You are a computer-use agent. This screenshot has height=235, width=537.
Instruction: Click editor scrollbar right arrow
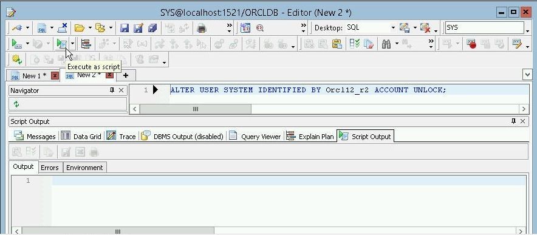tap(524, 109)
